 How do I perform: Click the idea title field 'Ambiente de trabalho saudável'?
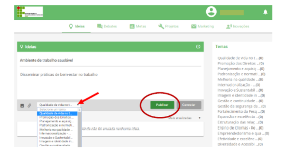pos(110,60)
